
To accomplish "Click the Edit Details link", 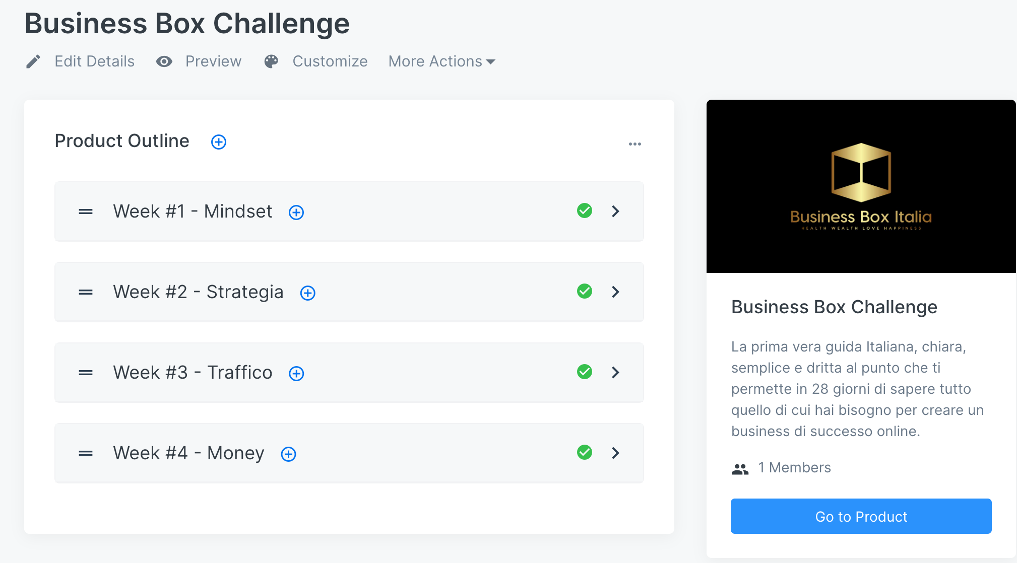I will pyautogui.click(x=94, y=61).
